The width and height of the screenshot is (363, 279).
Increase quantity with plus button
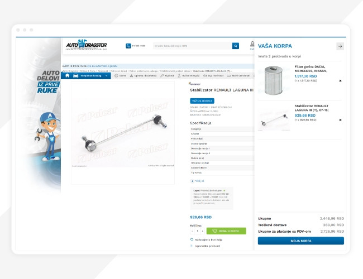click(x=203, y=231)
